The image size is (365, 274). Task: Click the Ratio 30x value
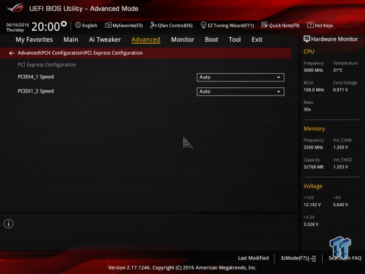tap(307, 109)
